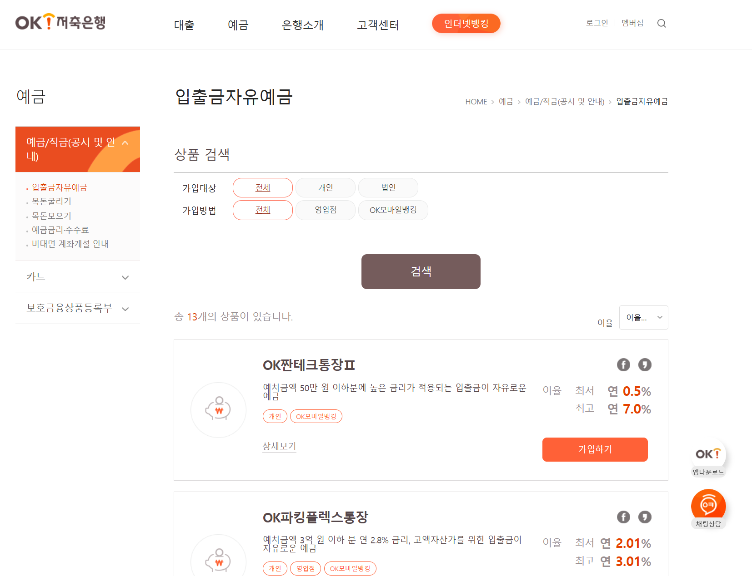Share OK짠테크통장Ⅱ on Facebook
Viewport: 752px width, 576px height.
[x=623, y=364]
